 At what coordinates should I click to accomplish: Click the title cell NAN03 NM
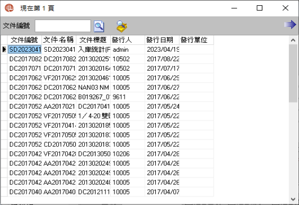pyautogui.click(x=93, y=88)
